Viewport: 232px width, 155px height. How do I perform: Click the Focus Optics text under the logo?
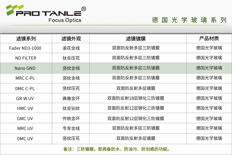(65, 20)
